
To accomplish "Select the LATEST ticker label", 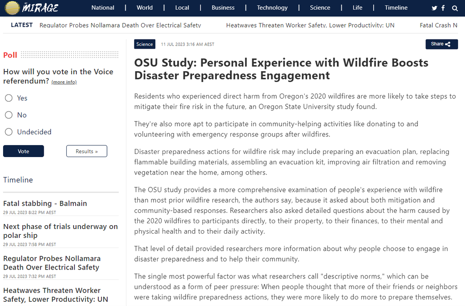I will point(22,25).
